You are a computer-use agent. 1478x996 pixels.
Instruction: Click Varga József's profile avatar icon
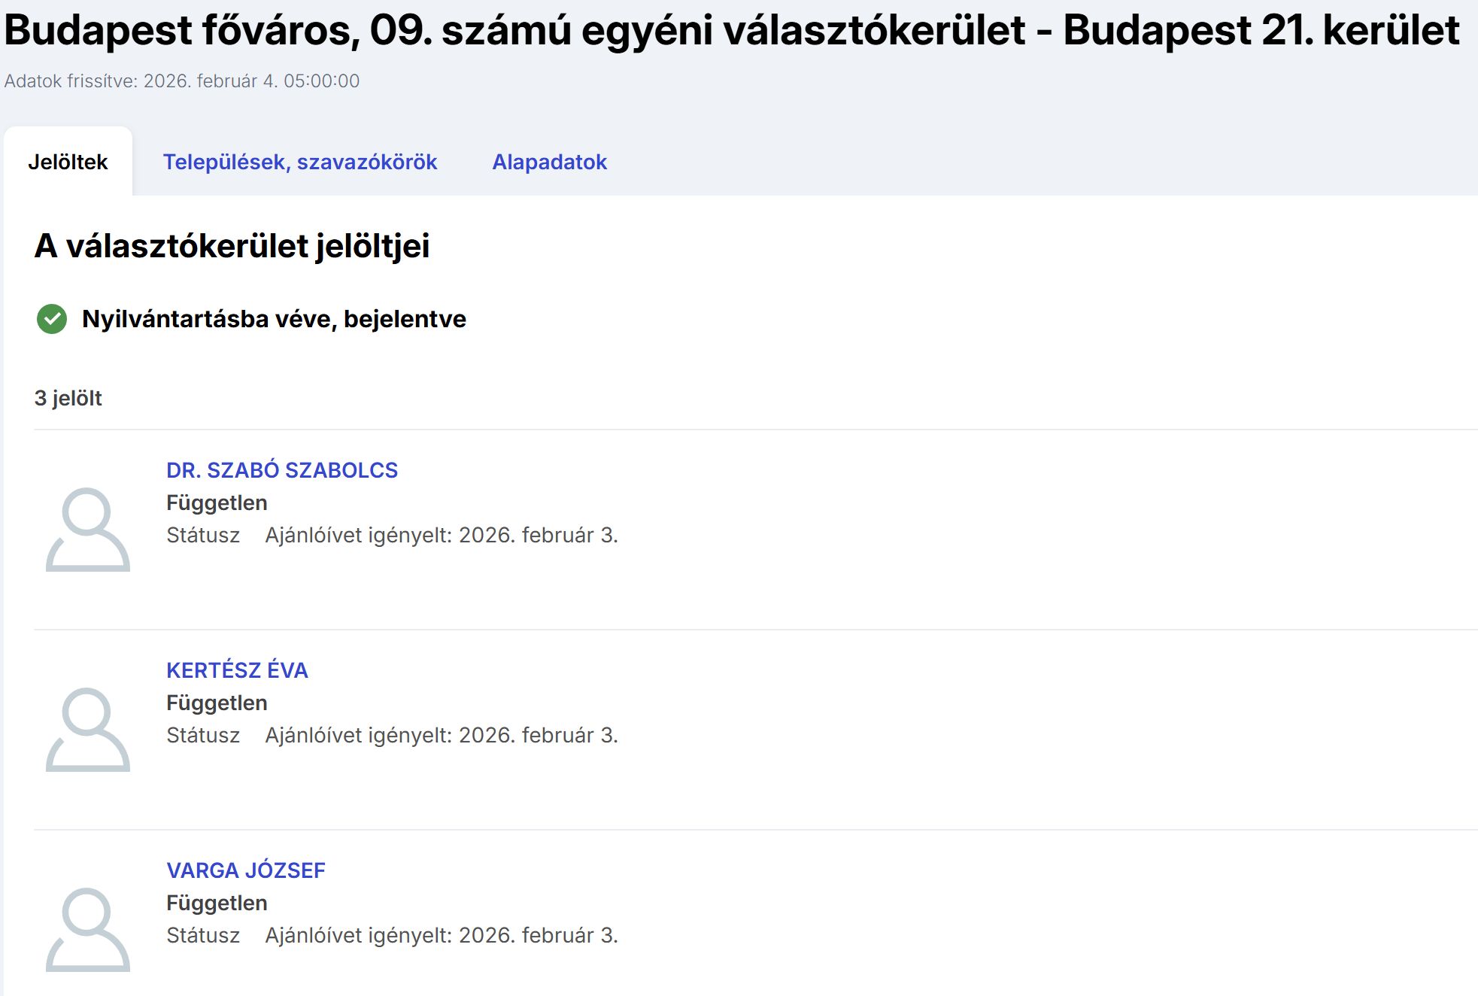88,930
